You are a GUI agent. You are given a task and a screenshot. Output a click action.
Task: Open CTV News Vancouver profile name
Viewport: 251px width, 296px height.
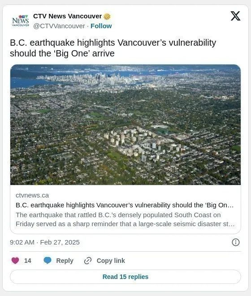point(68,16)
